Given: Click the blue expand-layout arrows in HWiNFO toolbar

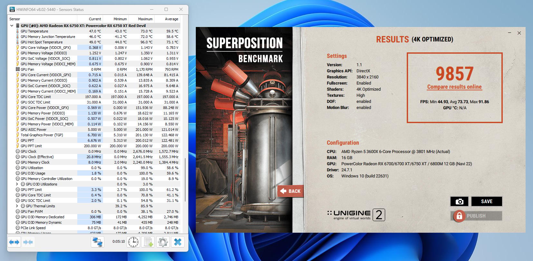Looking at the screenshot, I should [14, 242].
